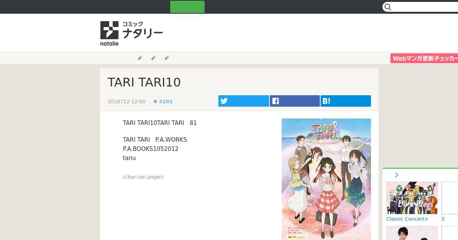The width and height of the screenshot is (458, 240).
Task: Click the star count 3201
Action: click(x=163, y=101)
